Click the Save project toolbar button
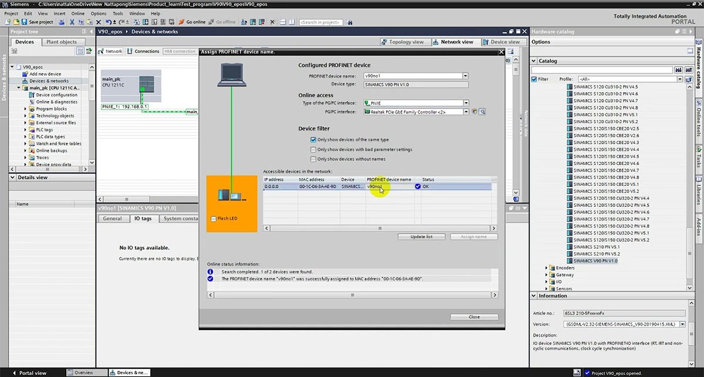704x377 pixels. [38, 22]
